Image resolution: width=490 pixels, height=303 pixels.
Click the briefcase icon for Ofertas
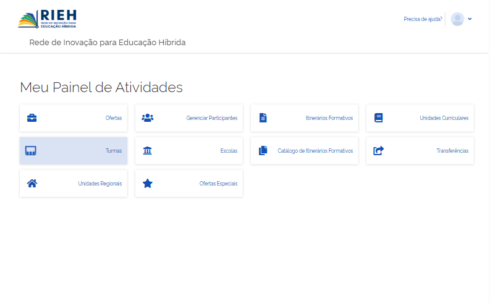point(32,118)
